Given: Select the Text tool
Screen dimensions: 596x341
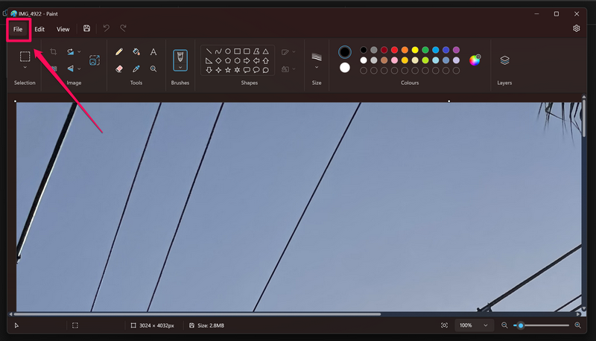Looking at the screenshot, I should (153, 52).
